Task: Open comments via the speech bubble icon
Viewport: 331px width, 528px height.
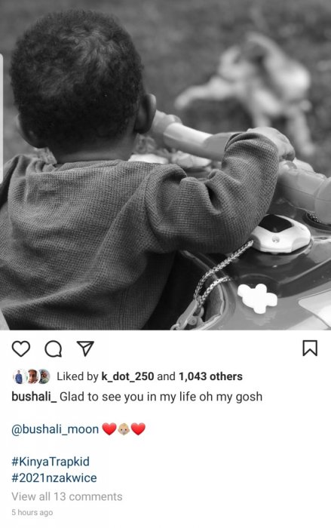Action: [x=54, y=348]
